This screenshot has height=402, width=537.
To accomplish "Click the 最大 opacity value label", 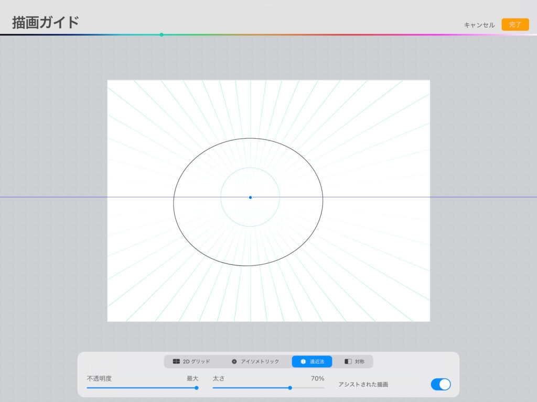I will [x=192, y=378].
